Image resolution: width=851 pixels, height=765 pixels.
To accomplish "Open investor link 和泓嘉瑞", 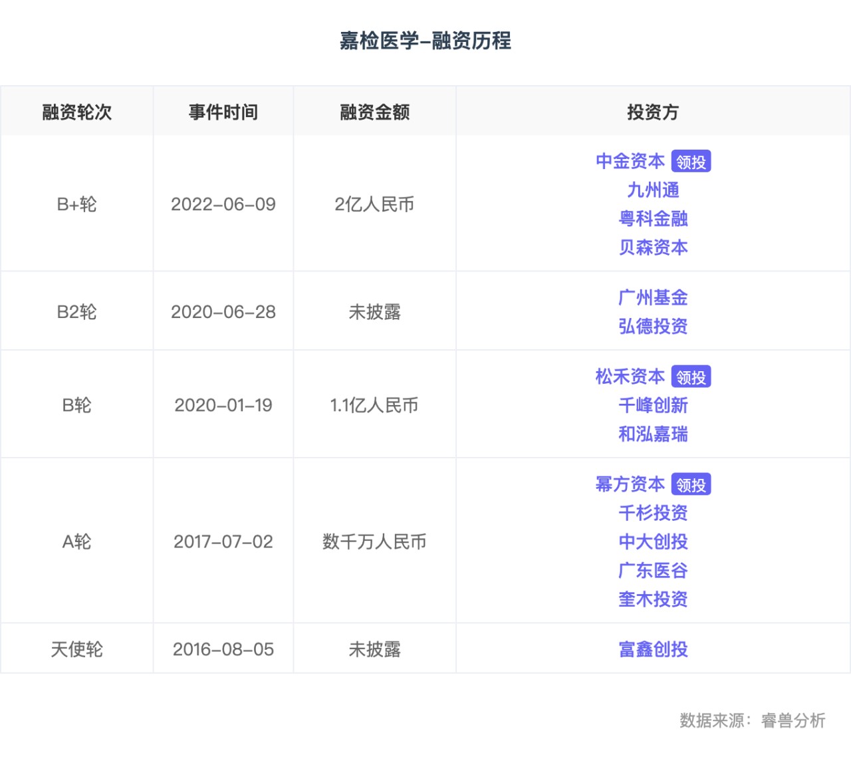I will (x=654, y=434).
